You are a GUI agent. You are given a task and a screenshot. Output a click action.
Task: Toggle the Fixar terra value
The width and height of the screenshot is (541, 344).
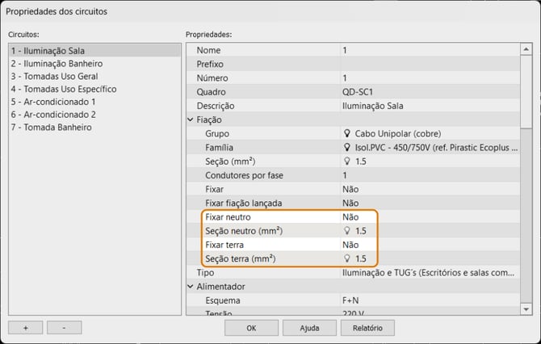350,245
